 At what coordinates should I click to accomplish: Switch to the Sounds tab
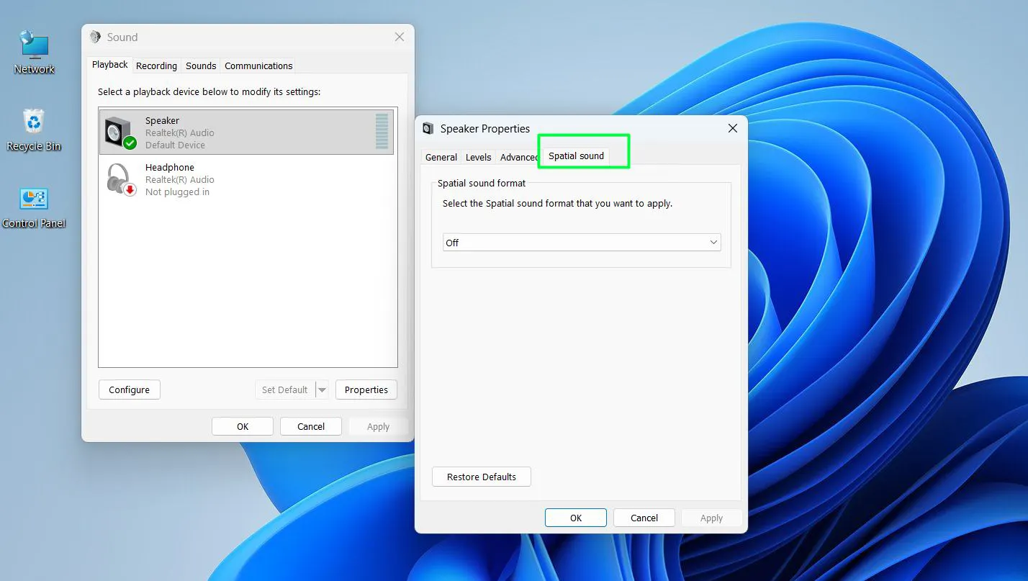click(201, 66)
